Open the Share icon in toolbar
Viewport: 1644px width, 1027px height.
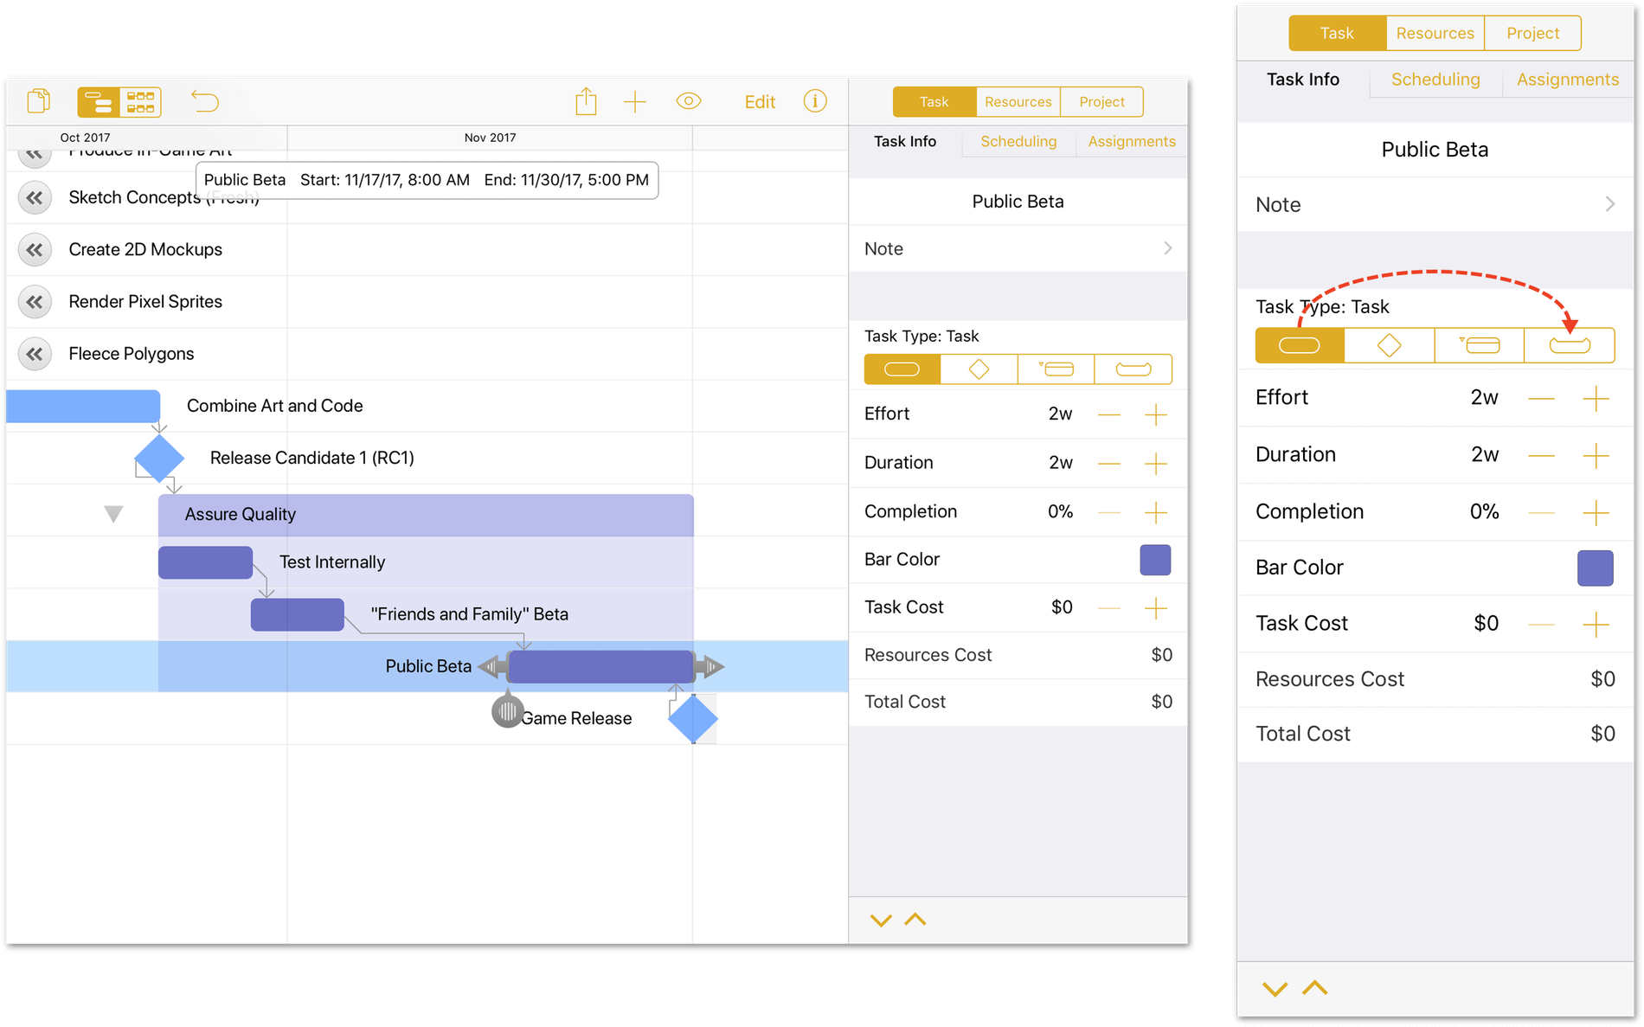[587, 101]
